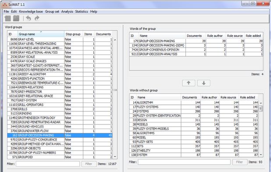Select FUZZY-SYSTEM-MODELS word row
The image size is (271, 172).
pos(194,129)
